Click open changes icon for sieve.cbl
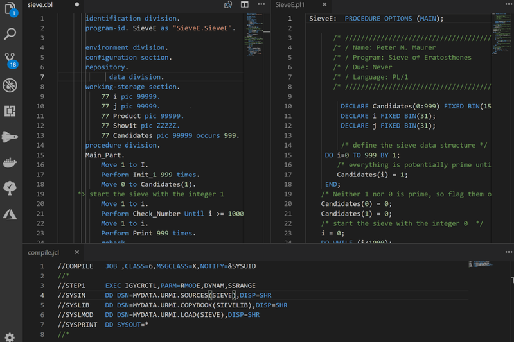The image size is (514, 342). (228, 4)
